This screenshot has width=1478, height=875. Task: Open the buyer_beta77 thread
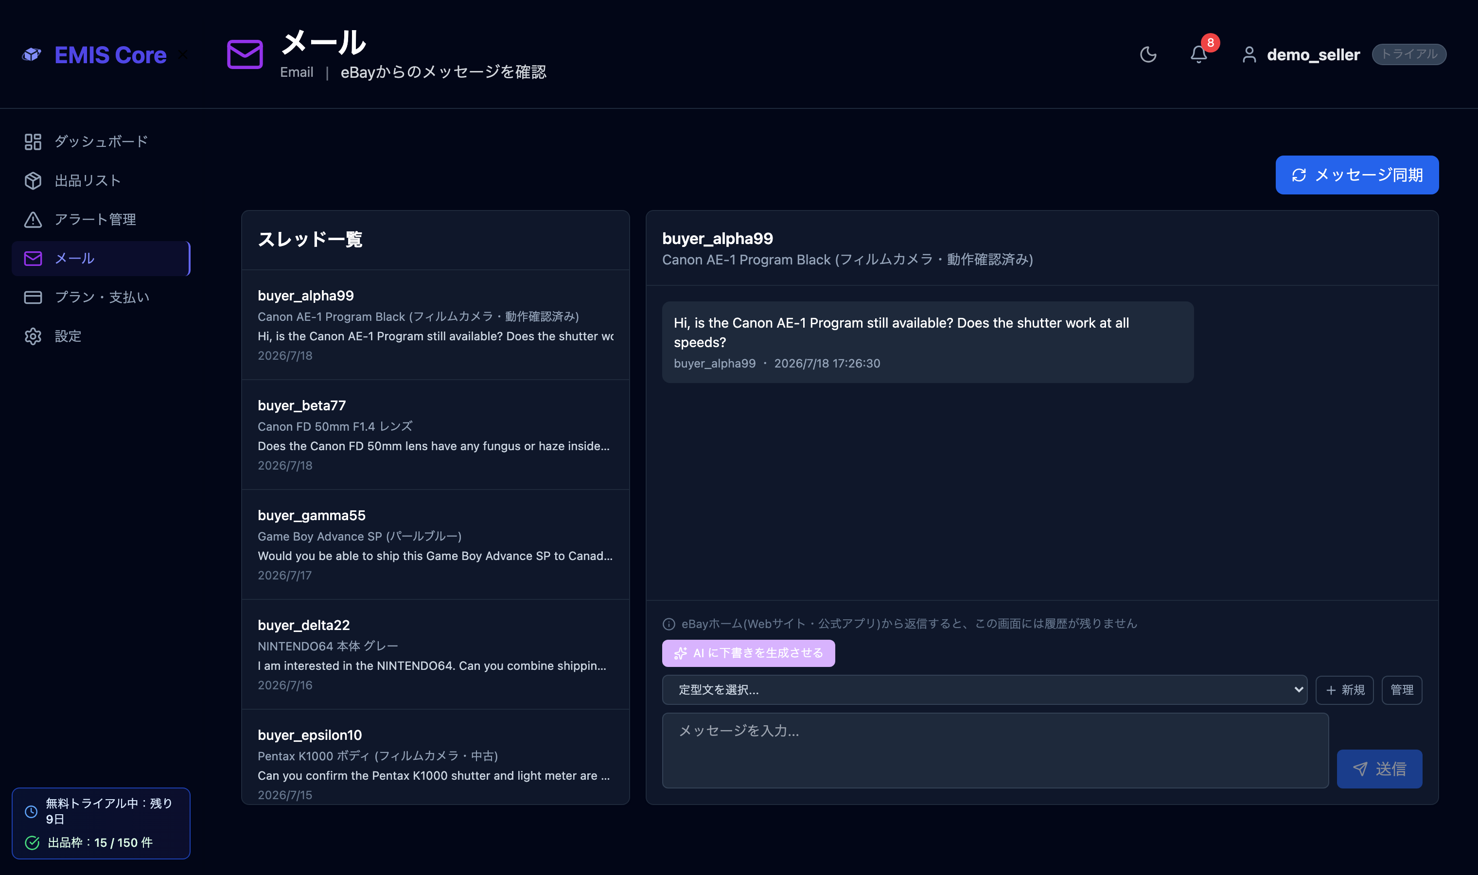[x=435, y=435]
